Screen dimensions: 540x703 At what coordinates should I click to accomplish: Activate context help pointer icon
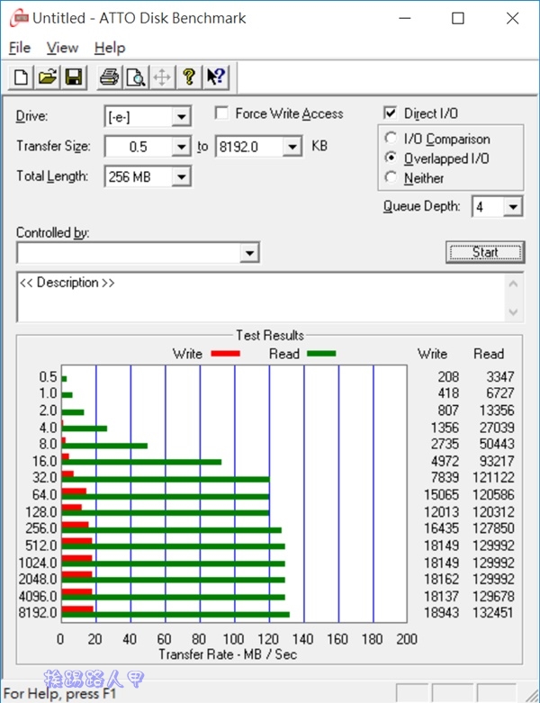[x=216, y=77]
